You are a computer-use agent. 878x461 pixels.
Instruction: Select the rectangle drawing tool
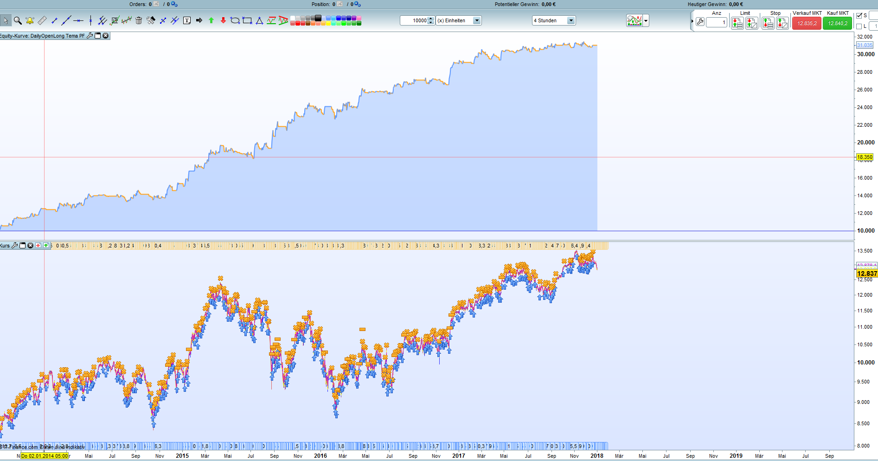pos(247,20)
